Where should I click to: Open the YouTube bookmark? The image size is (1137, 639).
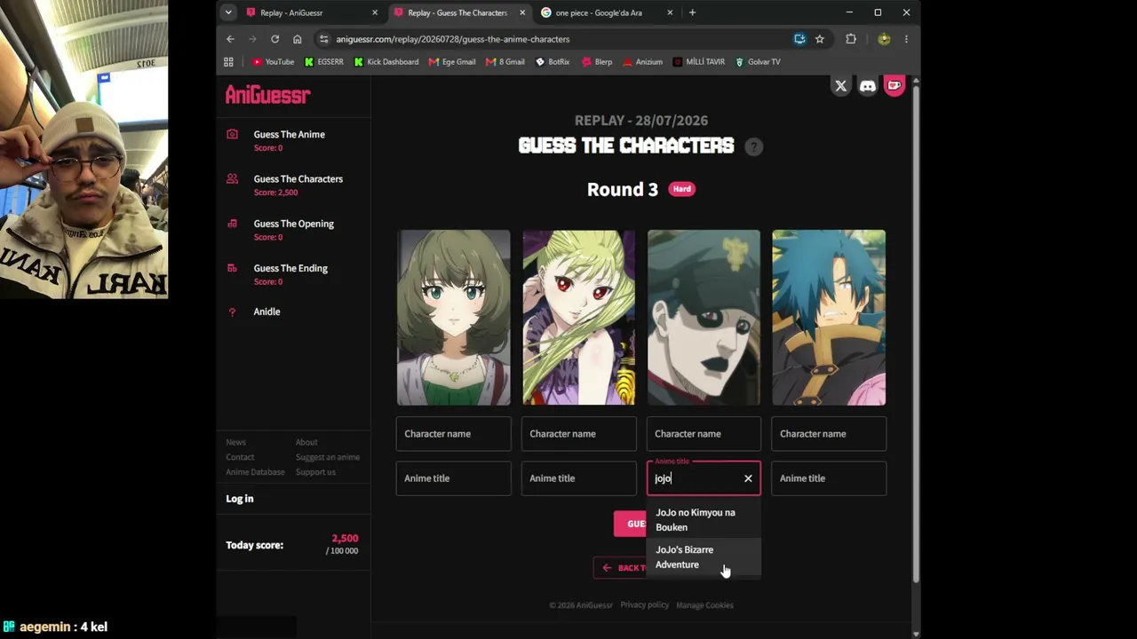(273, 62)
